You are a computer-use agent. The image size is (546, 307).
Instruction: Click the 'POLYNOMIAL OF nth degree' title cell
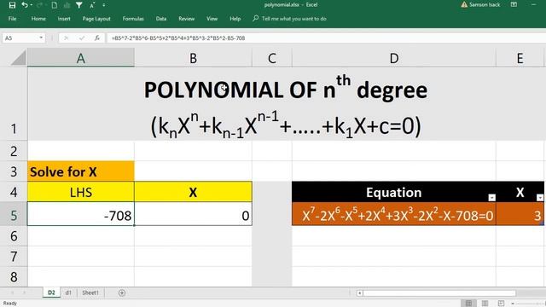(x=286, y=104)
